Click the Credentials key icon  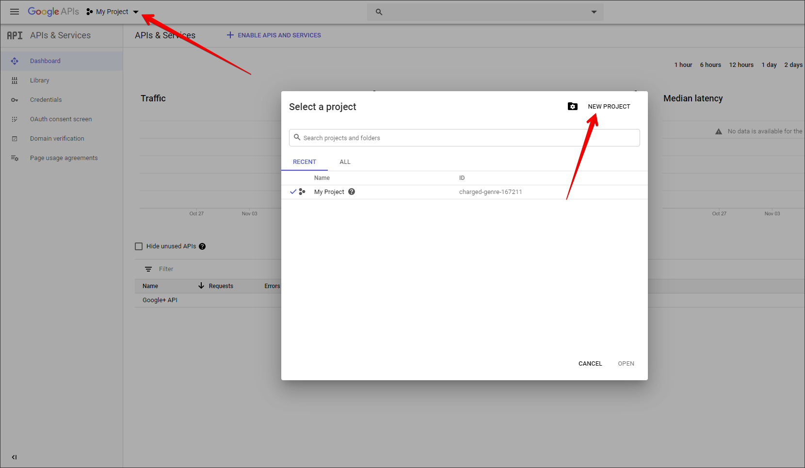15,100
